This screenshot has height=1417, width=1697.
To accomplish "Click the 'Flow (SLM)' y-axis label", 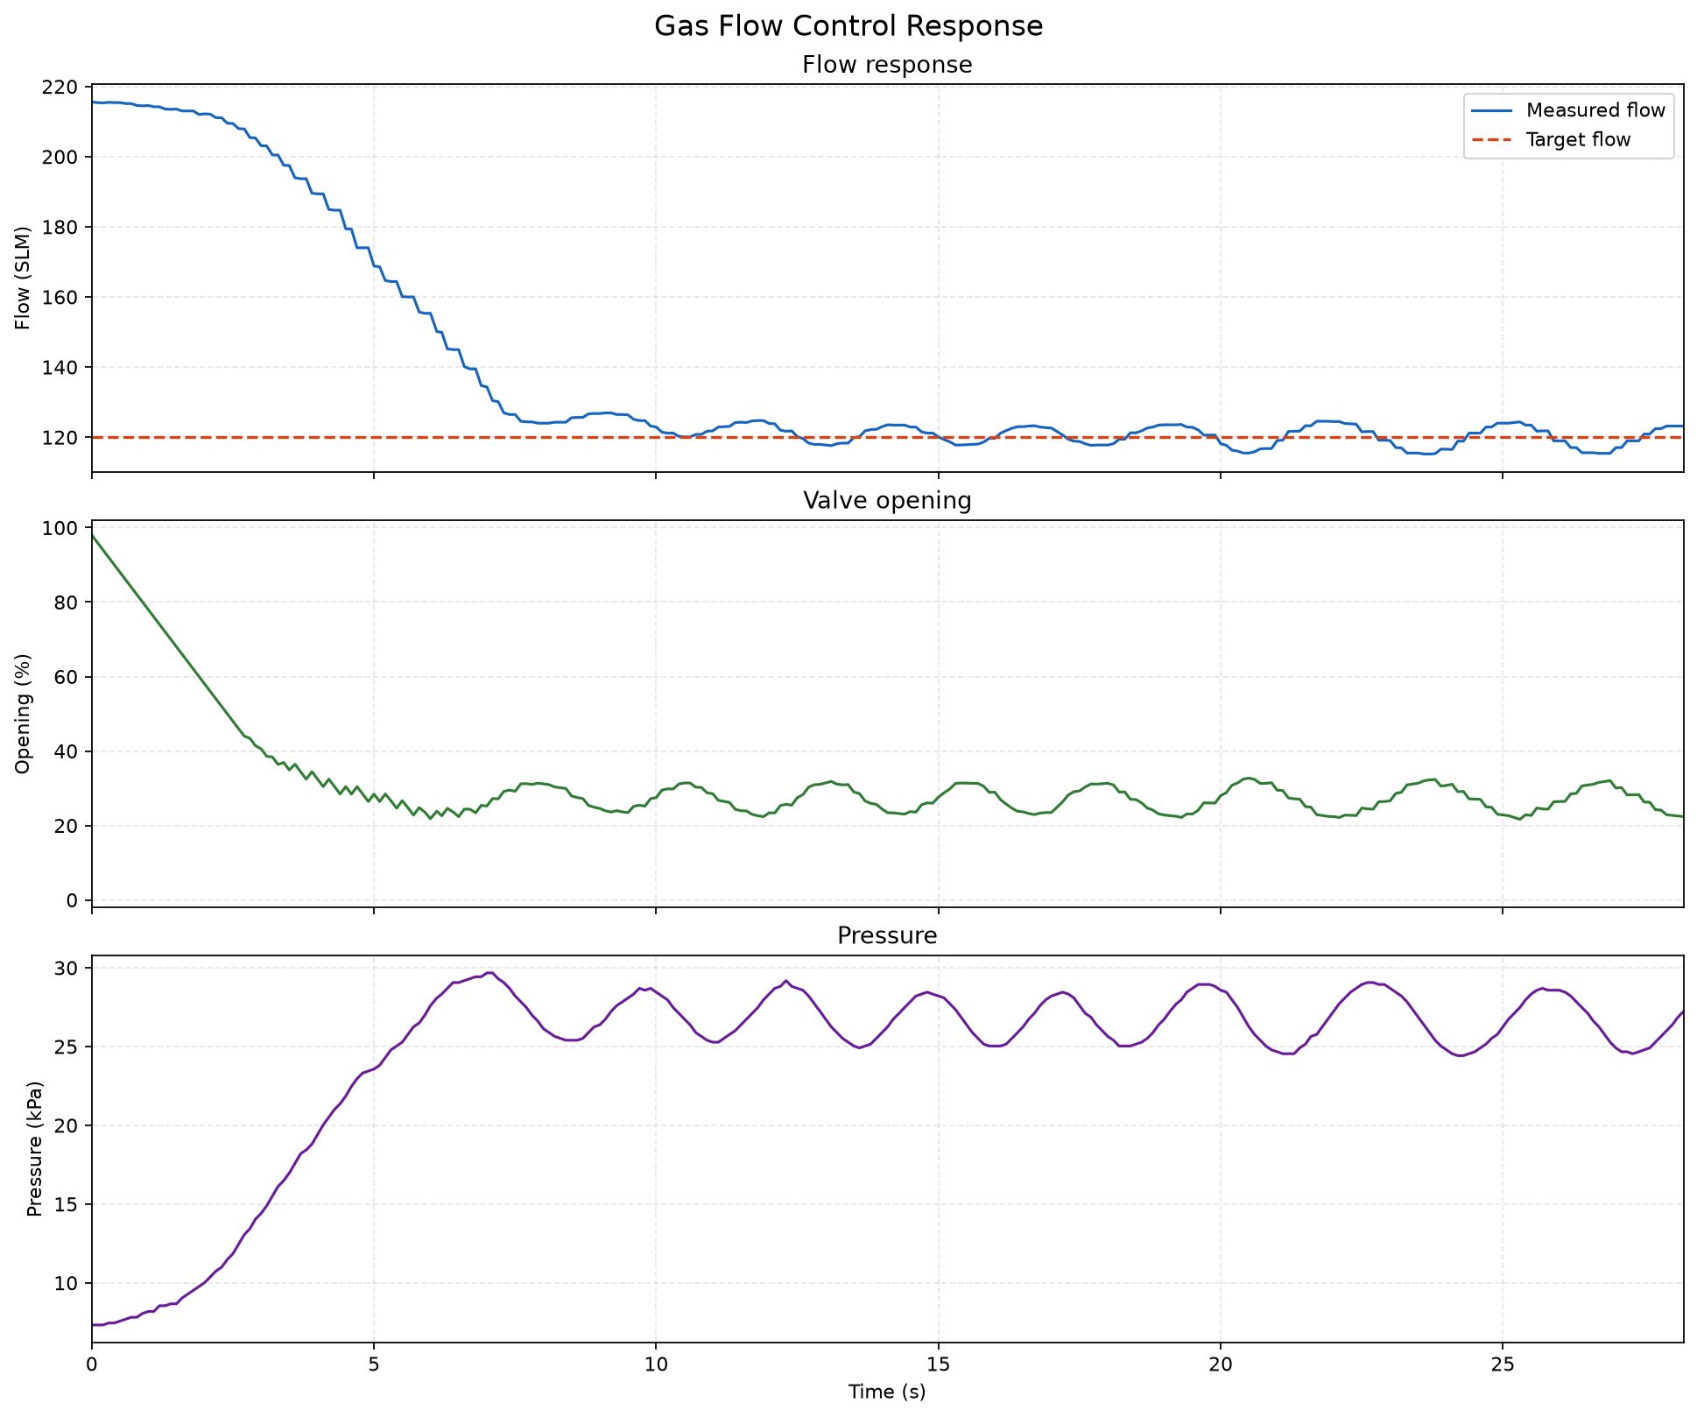I will coord(24,278).
